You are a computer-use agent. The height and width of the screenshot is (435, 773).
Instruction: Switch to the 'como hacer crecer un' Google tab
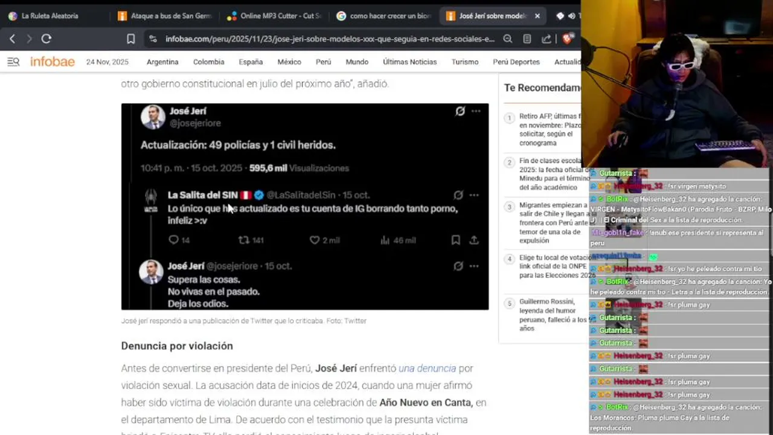click(x=383, y=16)
